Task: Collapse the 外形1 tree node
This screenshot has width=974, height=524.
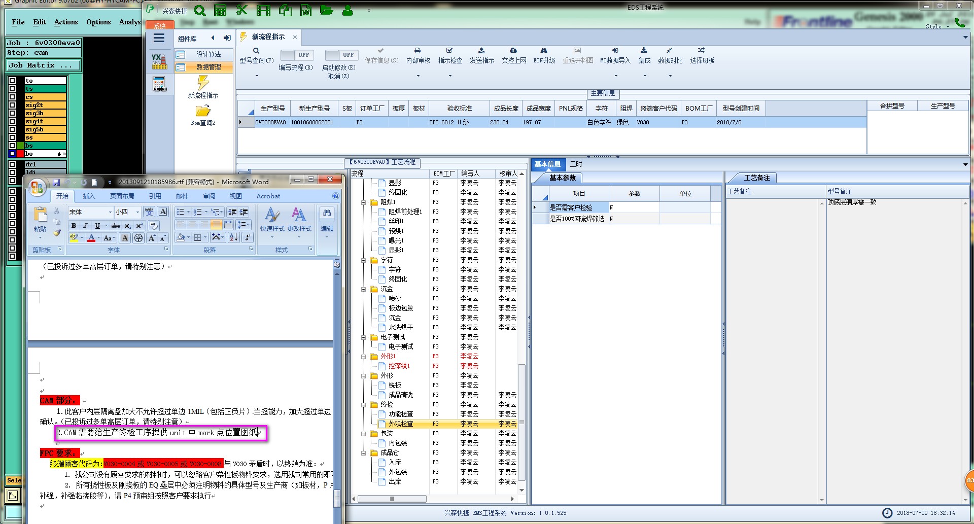Action: click(364, 357)
